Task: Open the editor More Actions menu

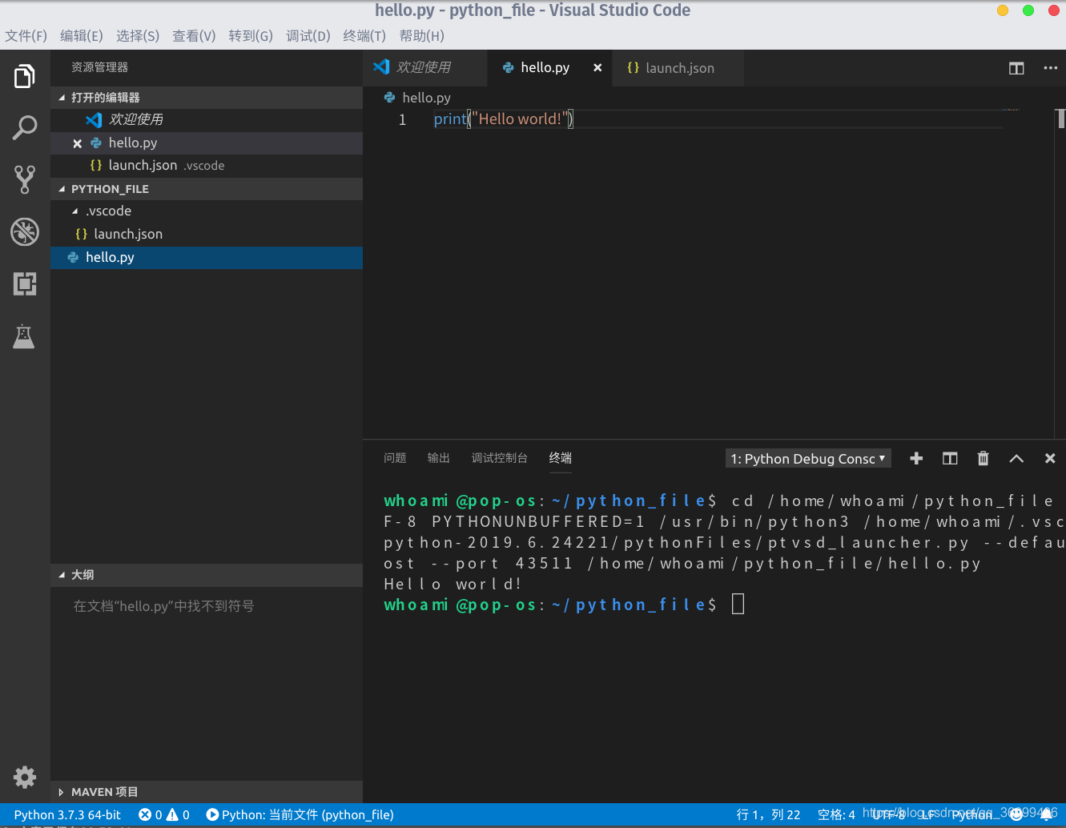Action: tap(1050, 68)
